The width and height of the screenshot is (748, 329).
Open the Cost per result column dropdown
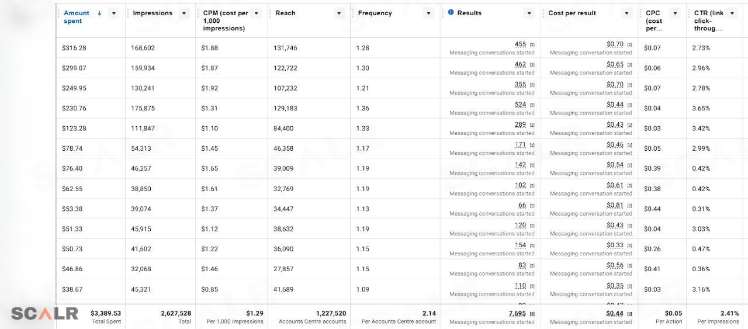[627, 13]
